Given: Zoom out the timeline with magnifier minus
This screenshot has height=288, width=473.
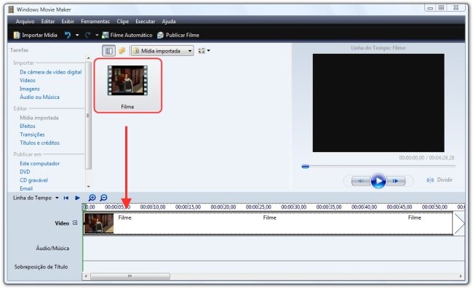Looking at the screenshot, I should coord(103,198).
